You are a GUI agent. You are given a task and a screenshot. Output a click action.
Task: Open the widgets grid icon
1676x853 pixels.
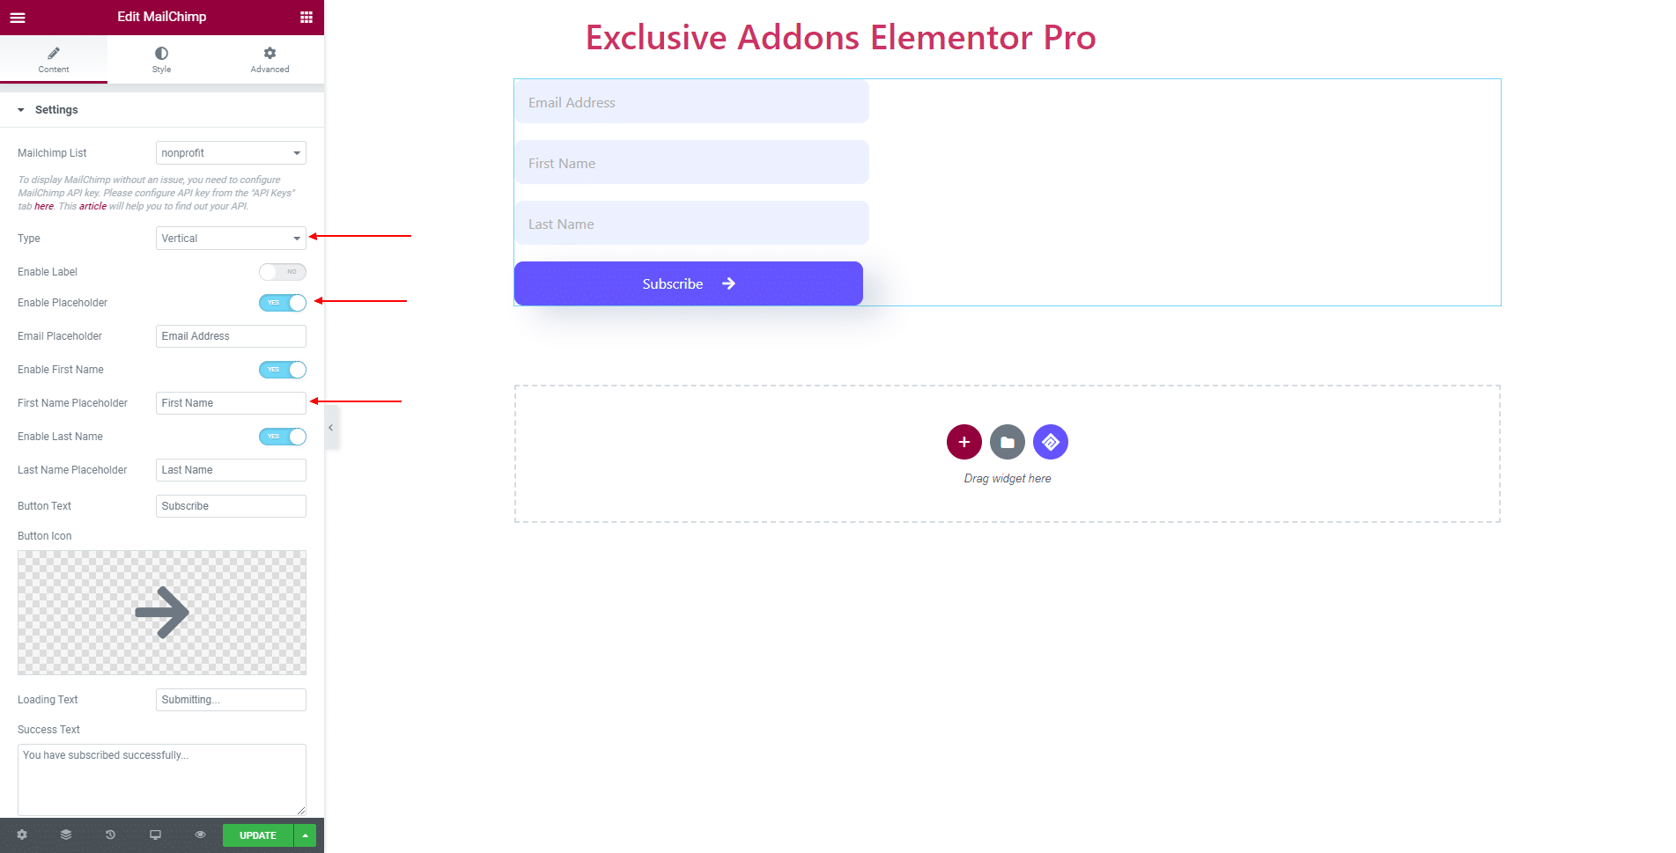click(x=306, y=17)
